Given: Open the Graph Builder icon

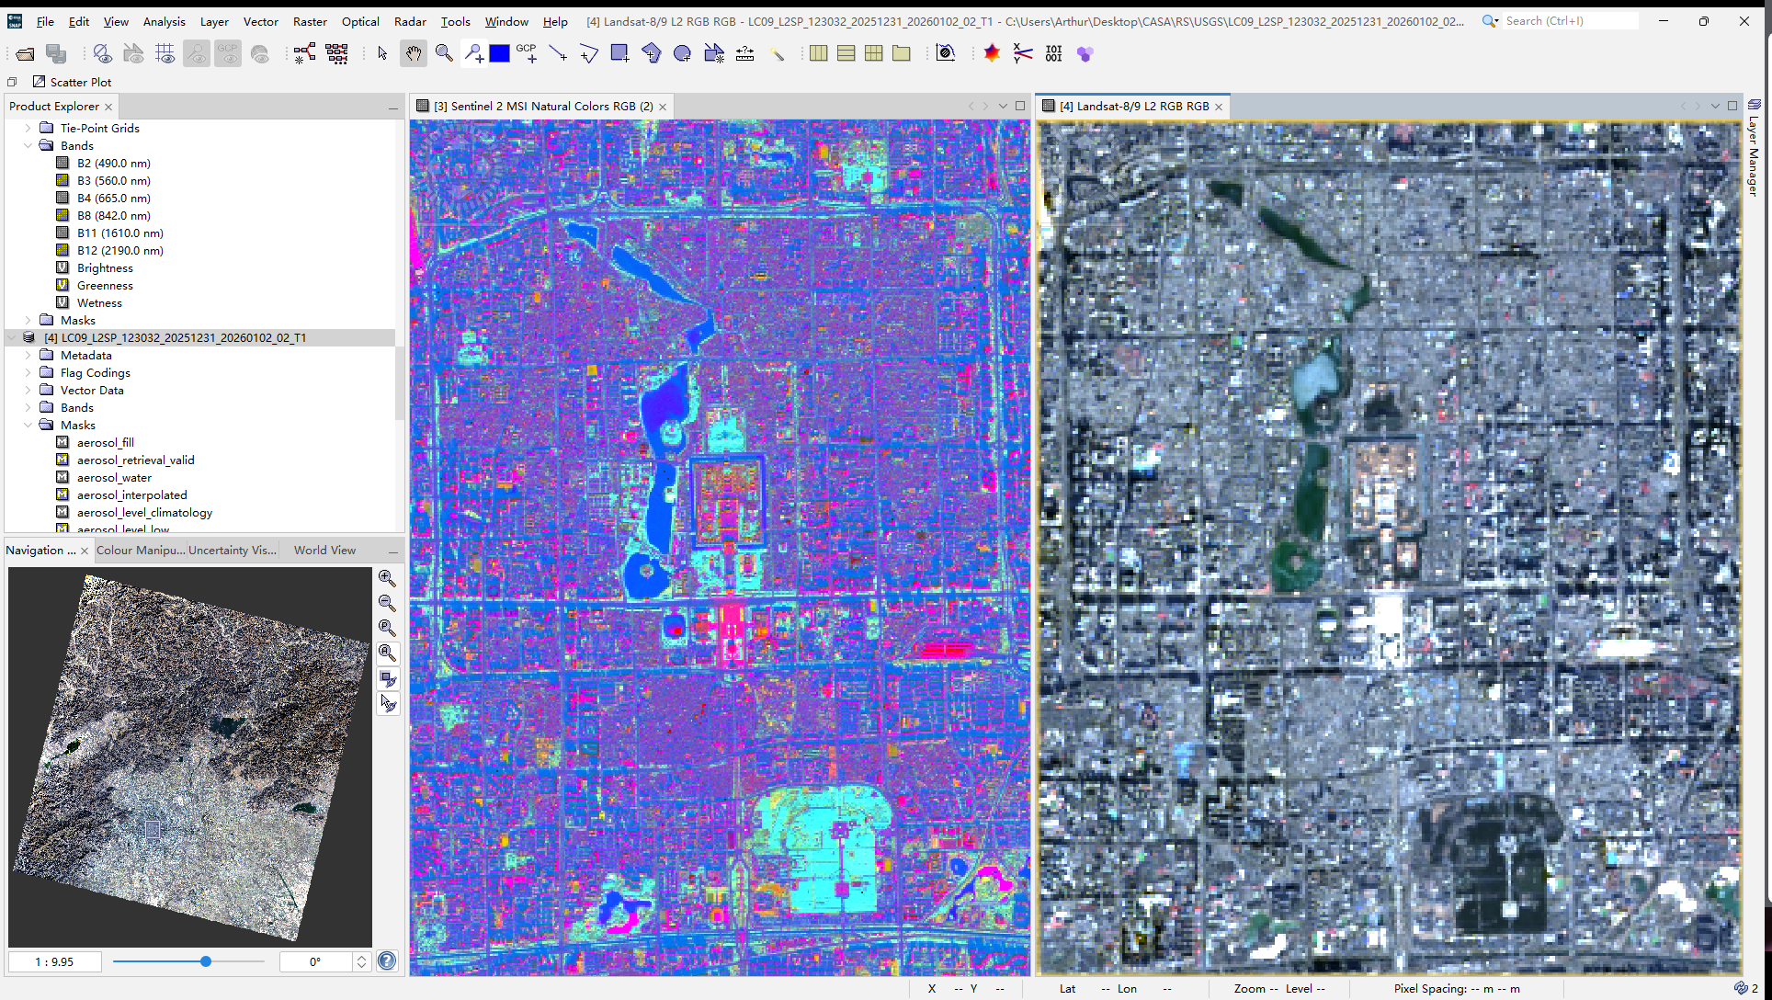Looking at the screenshot, I should coord(305,54).
